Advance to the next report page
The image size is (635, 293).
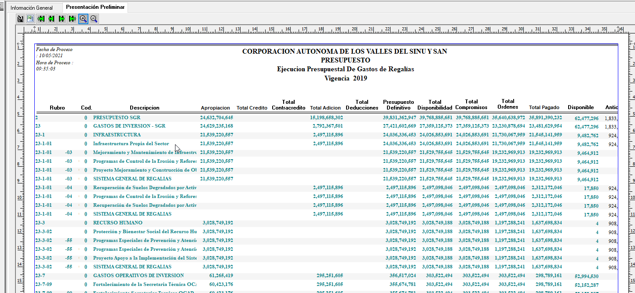(x=62, y=18)
